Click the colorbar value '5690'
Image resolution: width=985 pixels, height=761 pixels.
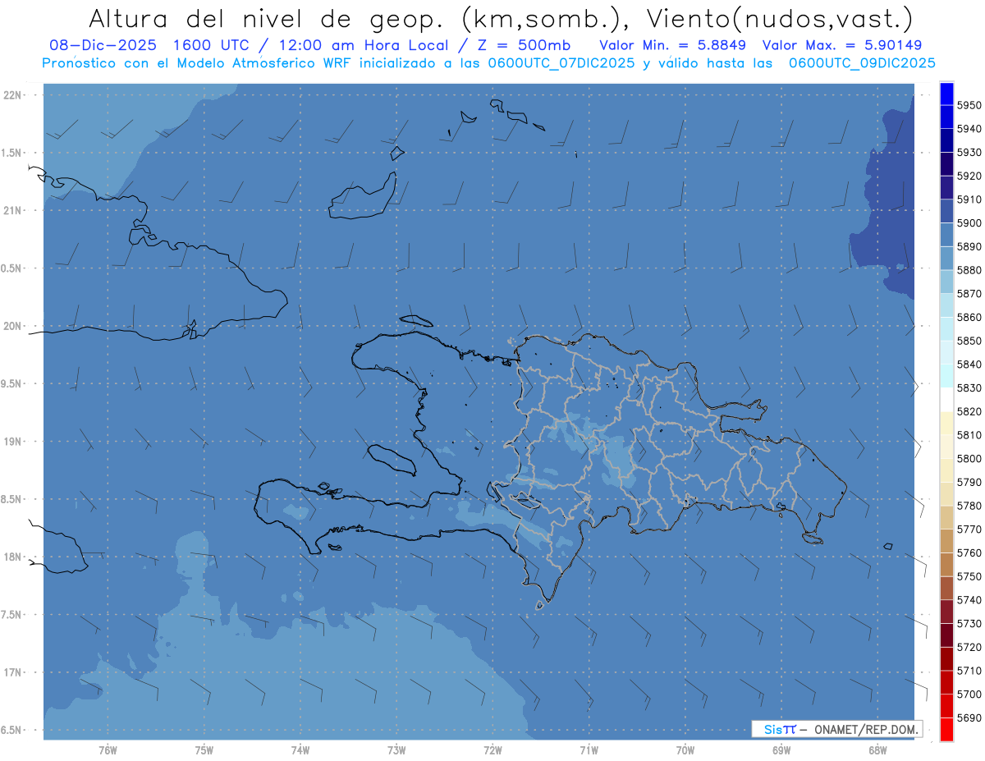click(x=969, y=717)
